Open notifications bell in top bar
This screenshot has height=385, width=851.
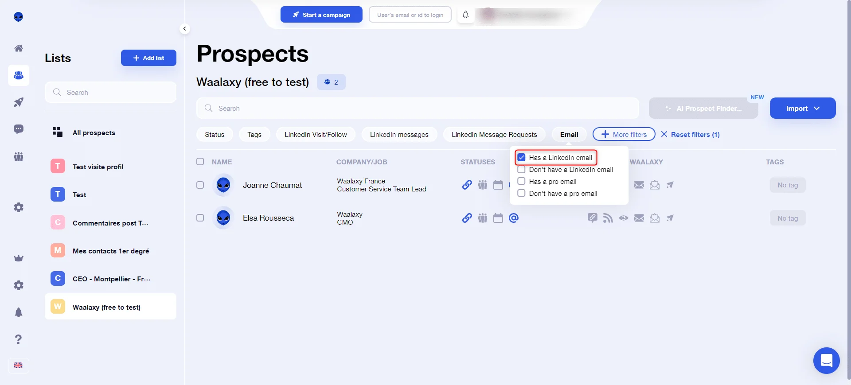tap(465, 15)
